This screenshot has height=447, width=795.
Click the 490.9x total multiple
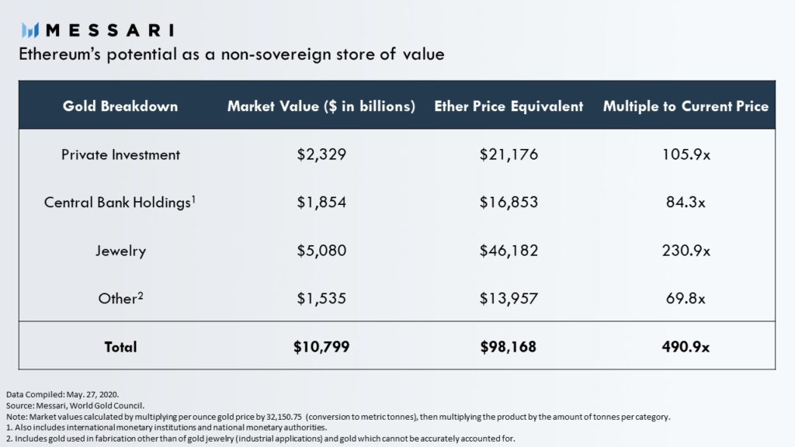tap(686, 347)
